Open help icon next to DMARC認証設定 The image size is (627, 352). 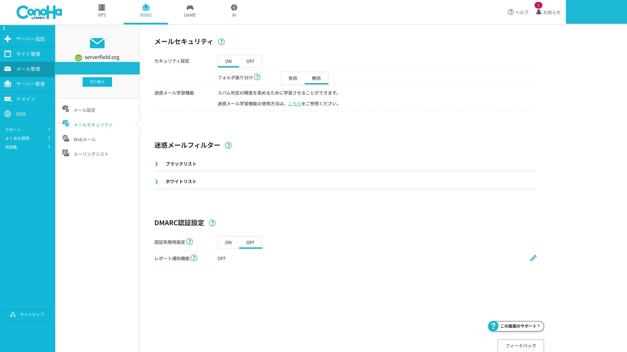[212, 223]
